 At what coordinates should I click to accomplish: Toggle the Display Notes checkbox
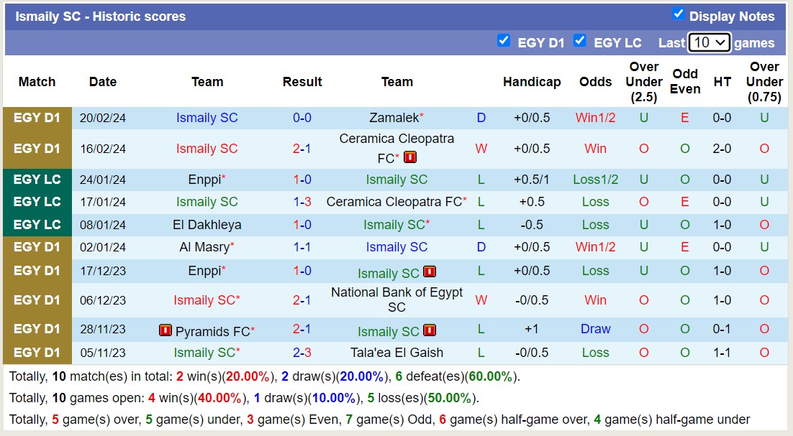[x=678, y=14]
